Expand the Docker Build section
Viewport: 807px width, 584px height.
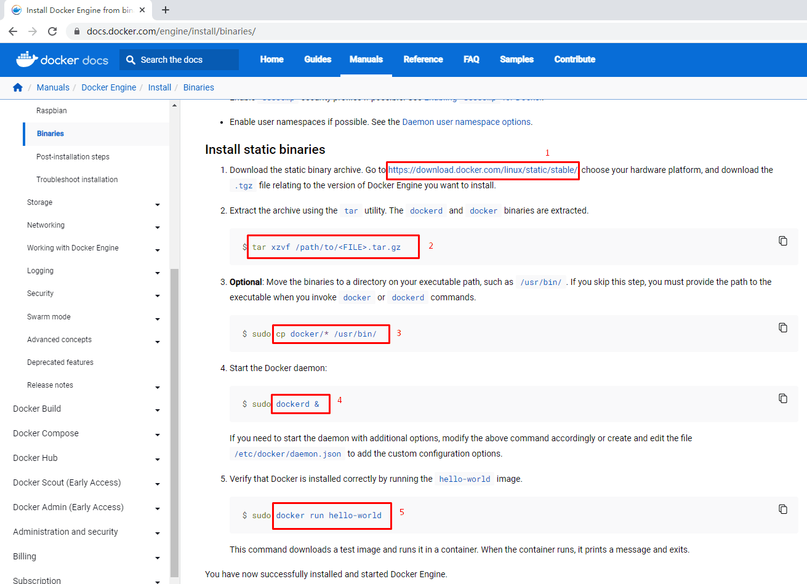(x=158, y=410)
